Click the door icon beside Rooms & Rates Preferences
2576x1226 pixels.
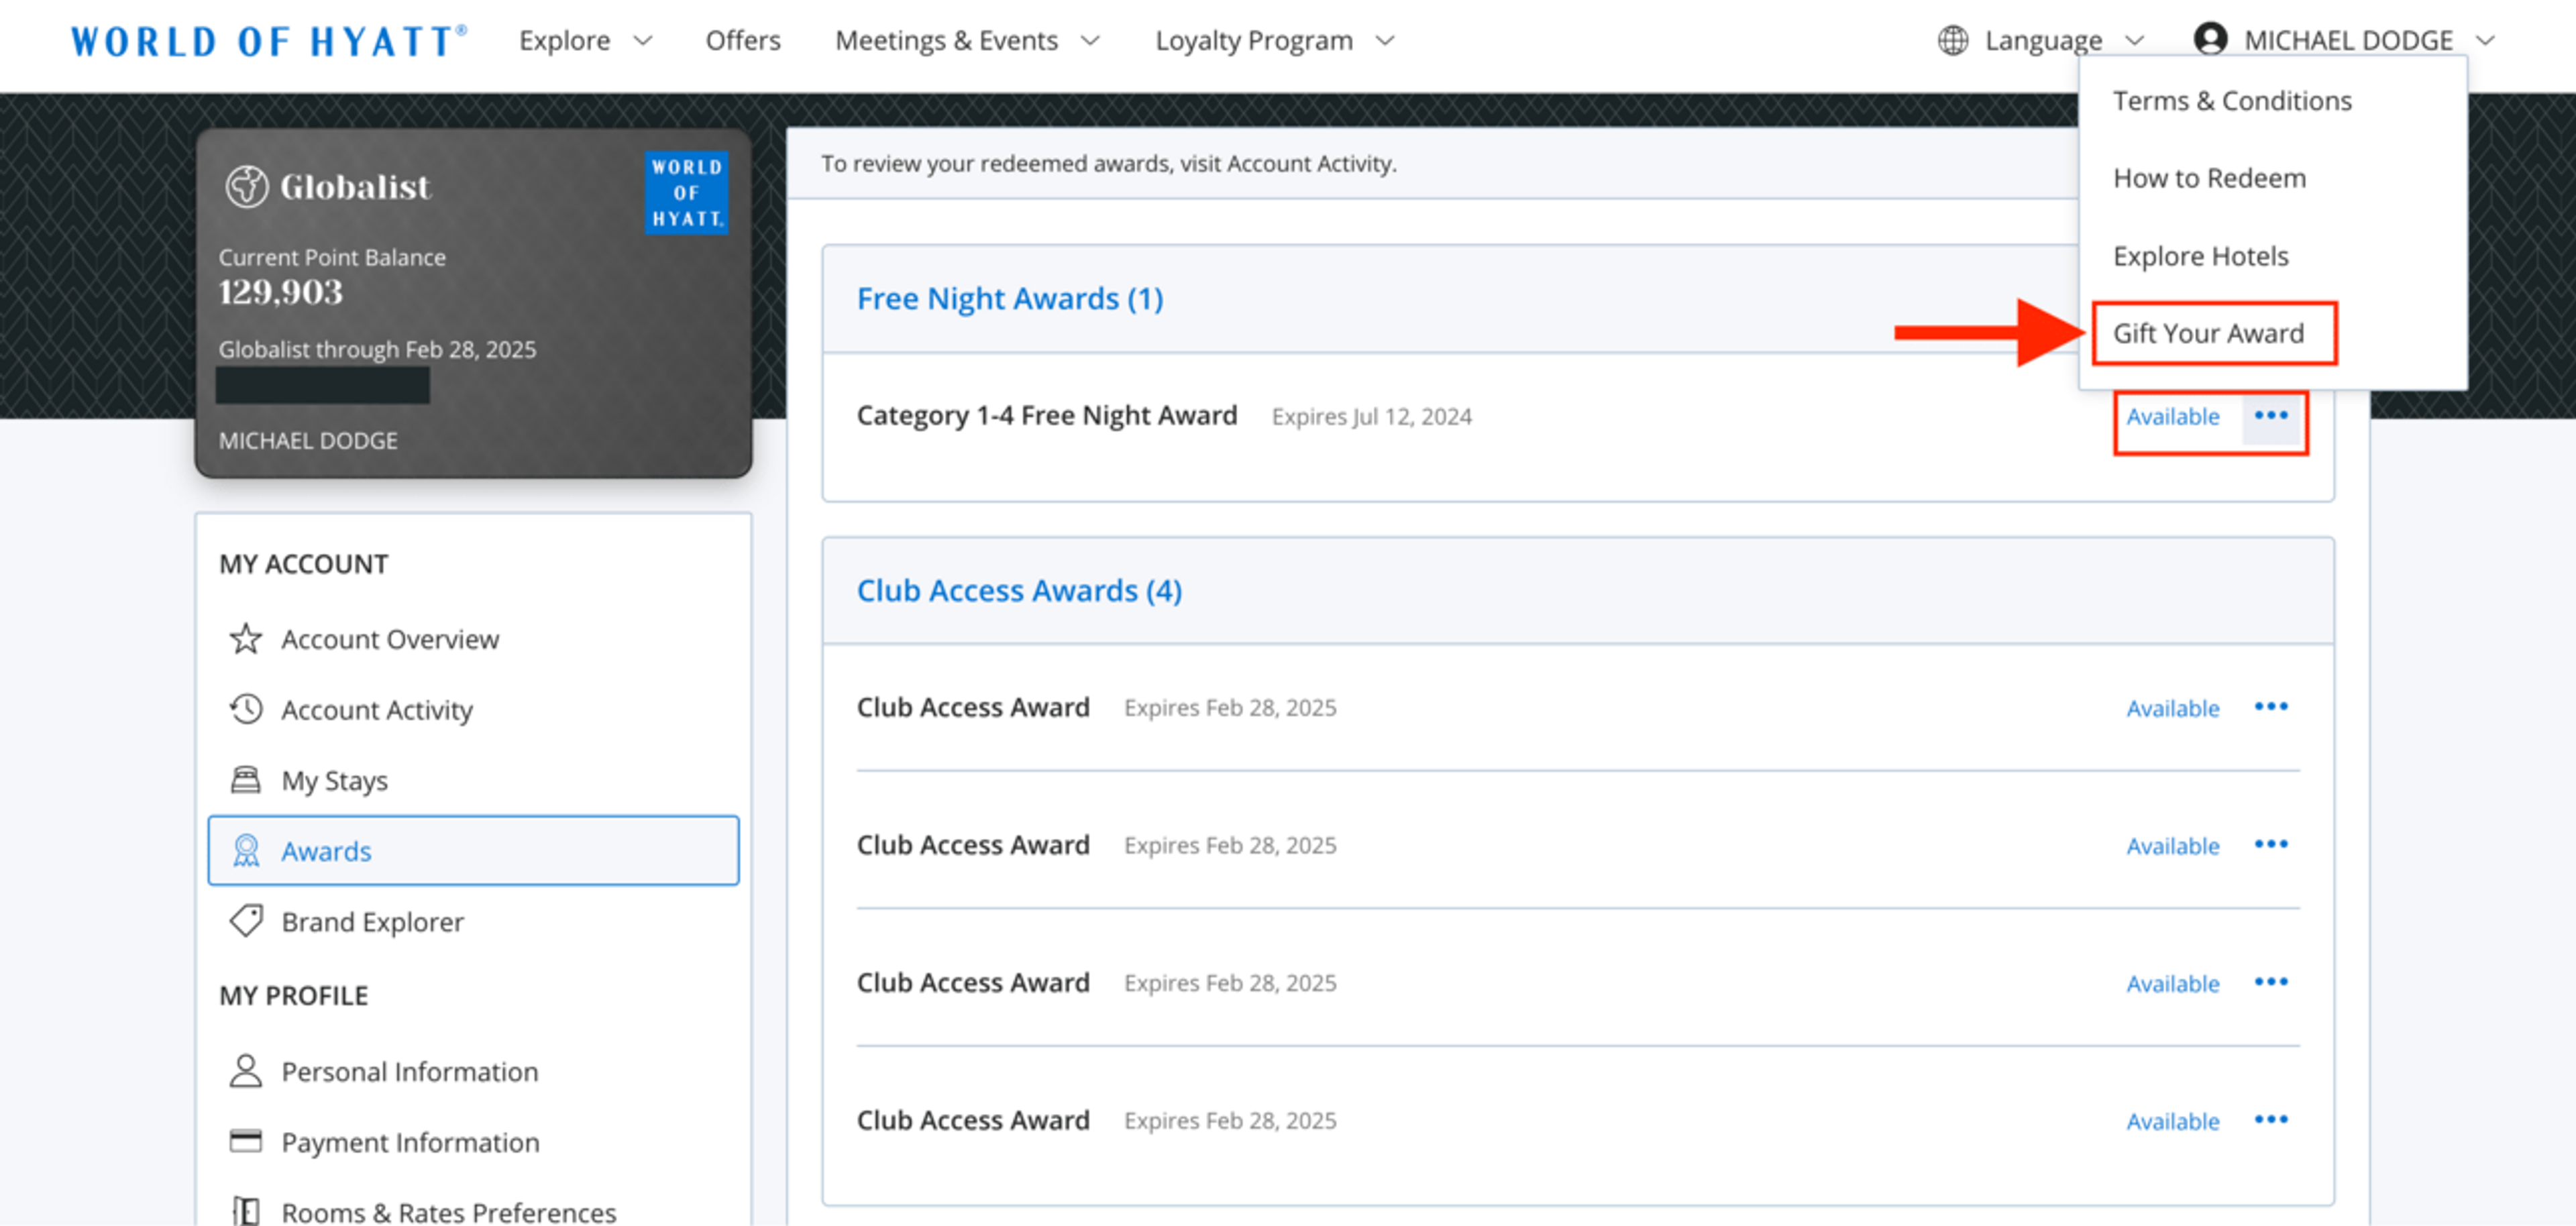pyautogui.click(x=245, y=1211)
